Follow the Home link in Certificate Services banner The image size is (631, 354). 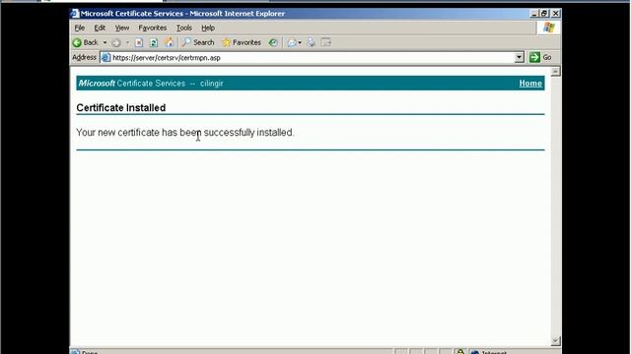[x=530, y=84]
